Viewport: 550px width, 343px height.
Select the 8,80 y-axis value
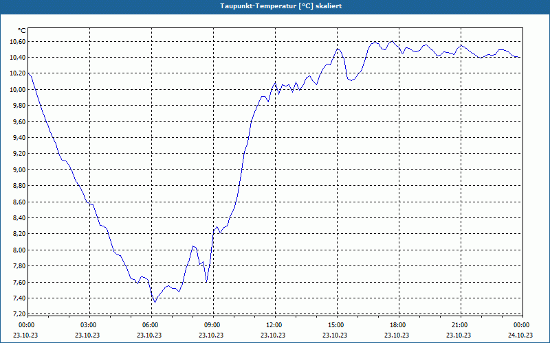(19, 185)
